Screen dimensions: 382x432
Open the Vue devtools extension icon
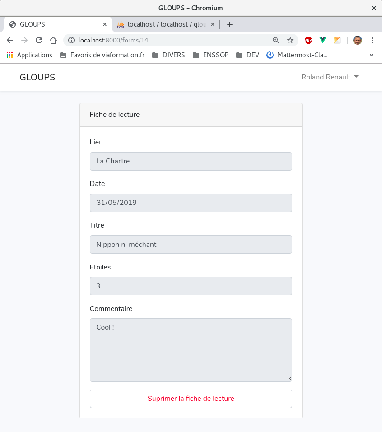point(323,40)
